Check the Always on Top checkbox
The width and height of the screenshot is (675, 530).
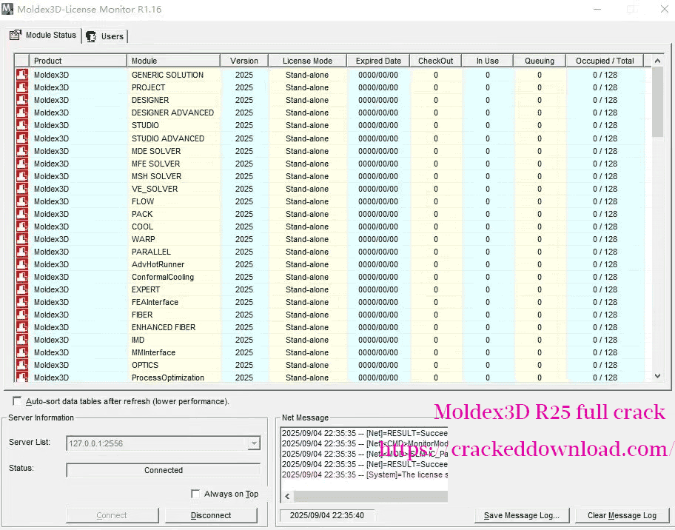click(x=196, y=494)
